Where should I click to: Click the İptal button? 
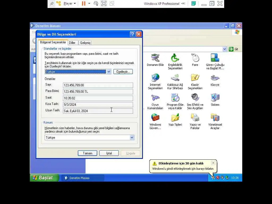[109, 153]
